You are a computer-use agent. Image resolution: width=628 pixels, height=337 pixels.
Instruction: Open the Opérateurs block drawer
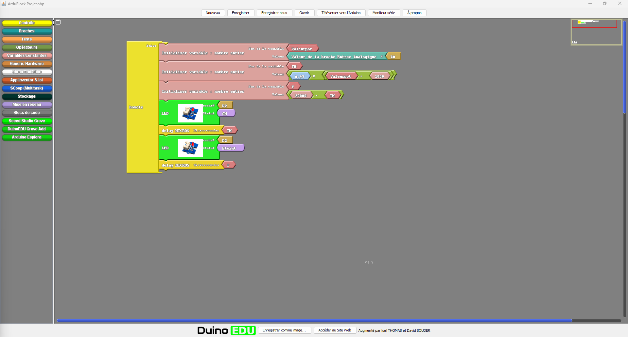point(27,47)
